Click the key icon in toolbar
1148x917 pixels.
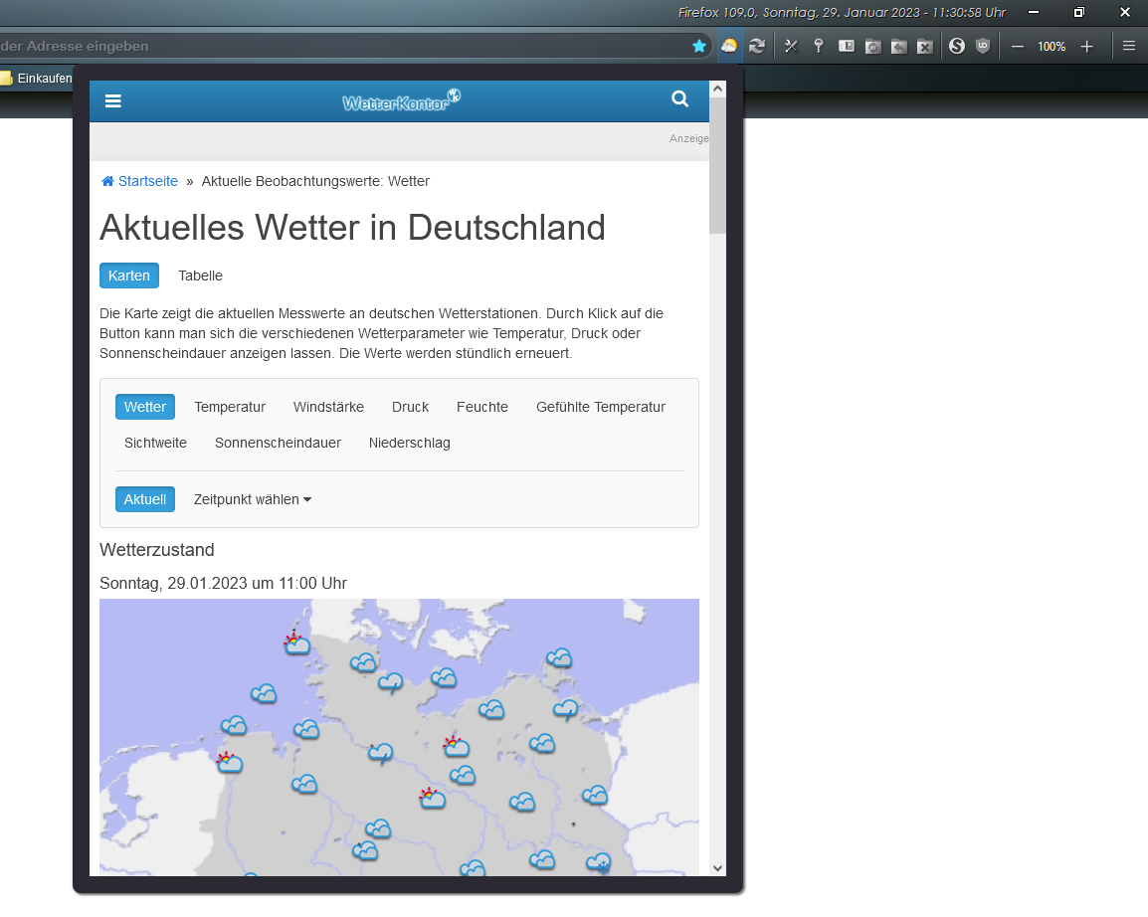point(819,46)
